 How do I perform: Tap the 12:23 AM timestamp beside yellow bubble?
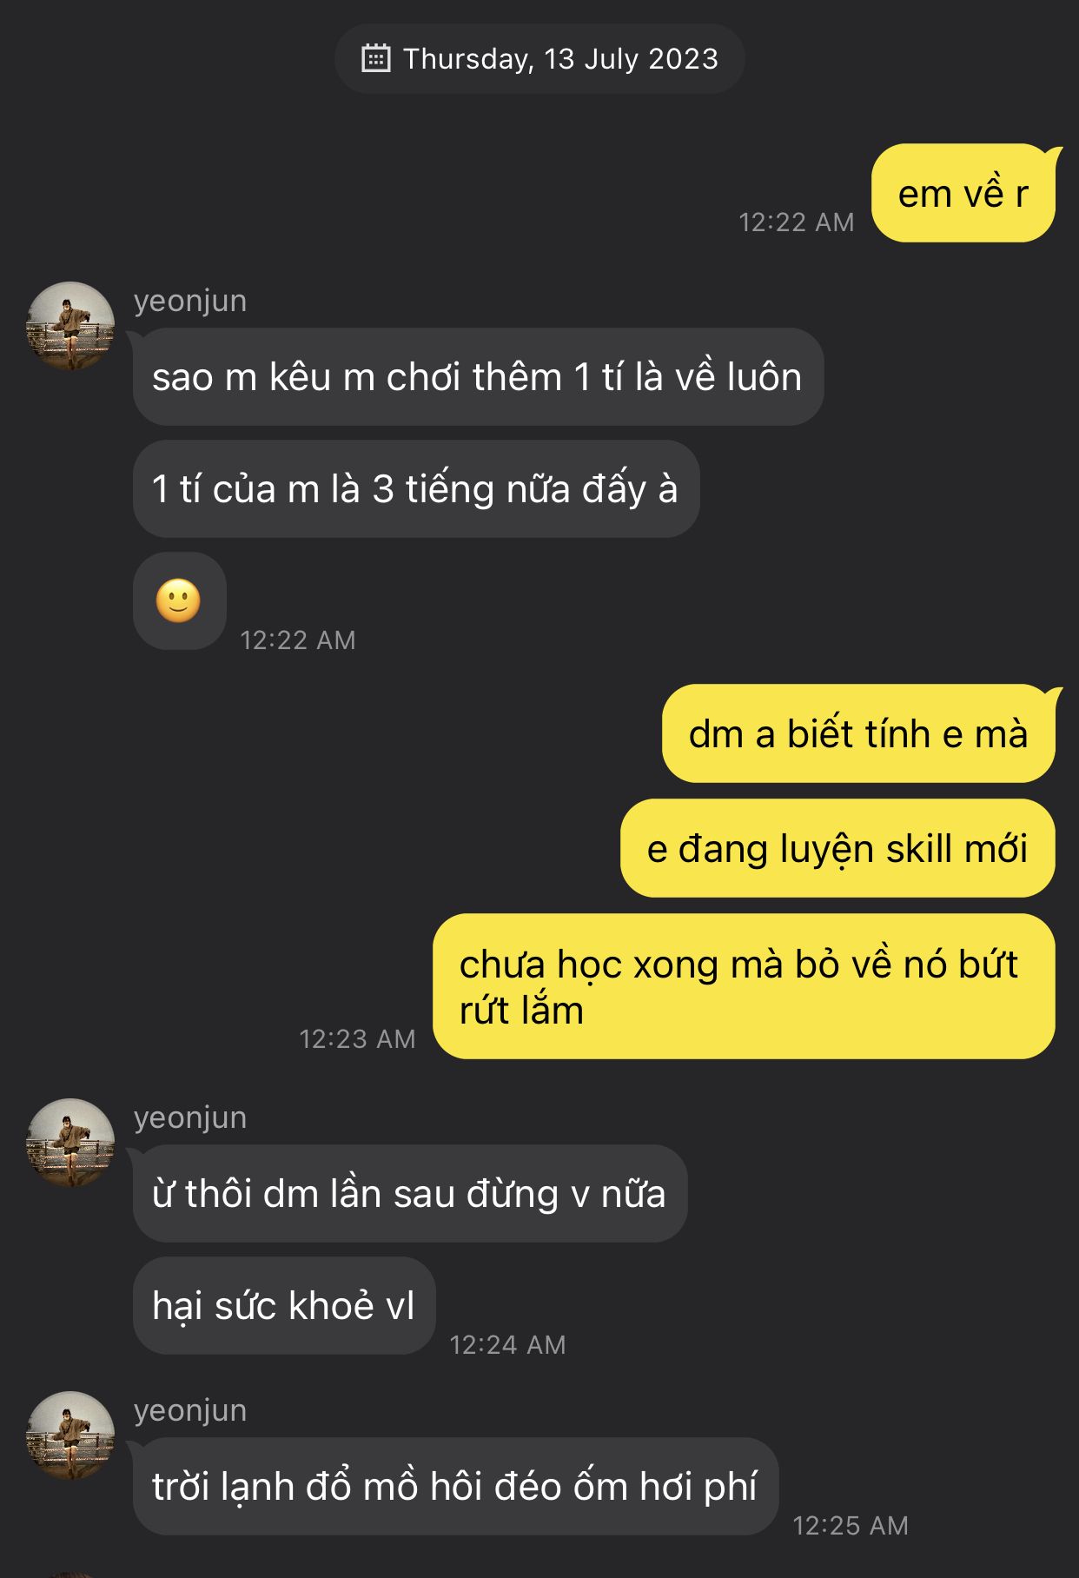click(x=357, y=1038)
